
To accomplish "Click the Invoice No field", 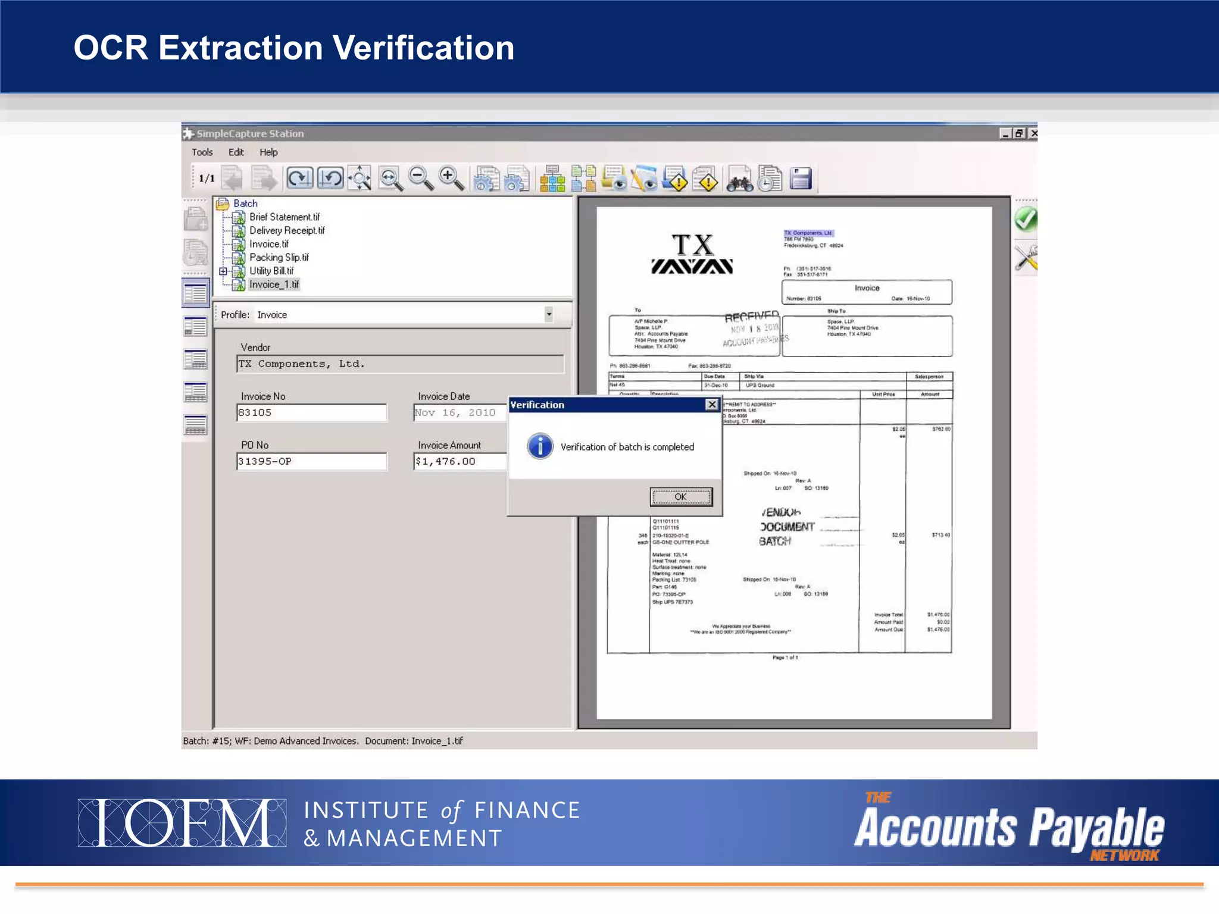I will [x=312, y=412].
